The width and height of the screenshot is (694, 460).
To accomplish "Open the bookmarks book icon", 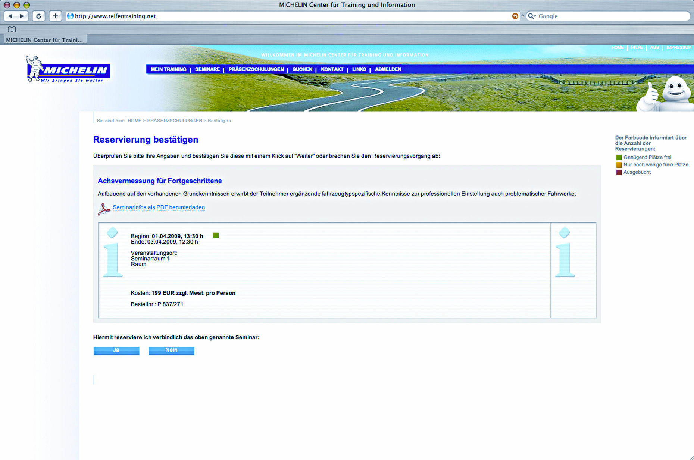I will point(12,29).
